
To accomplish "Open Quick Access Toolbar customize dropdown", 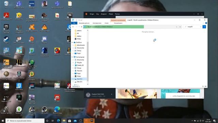I will pos(81,20).
